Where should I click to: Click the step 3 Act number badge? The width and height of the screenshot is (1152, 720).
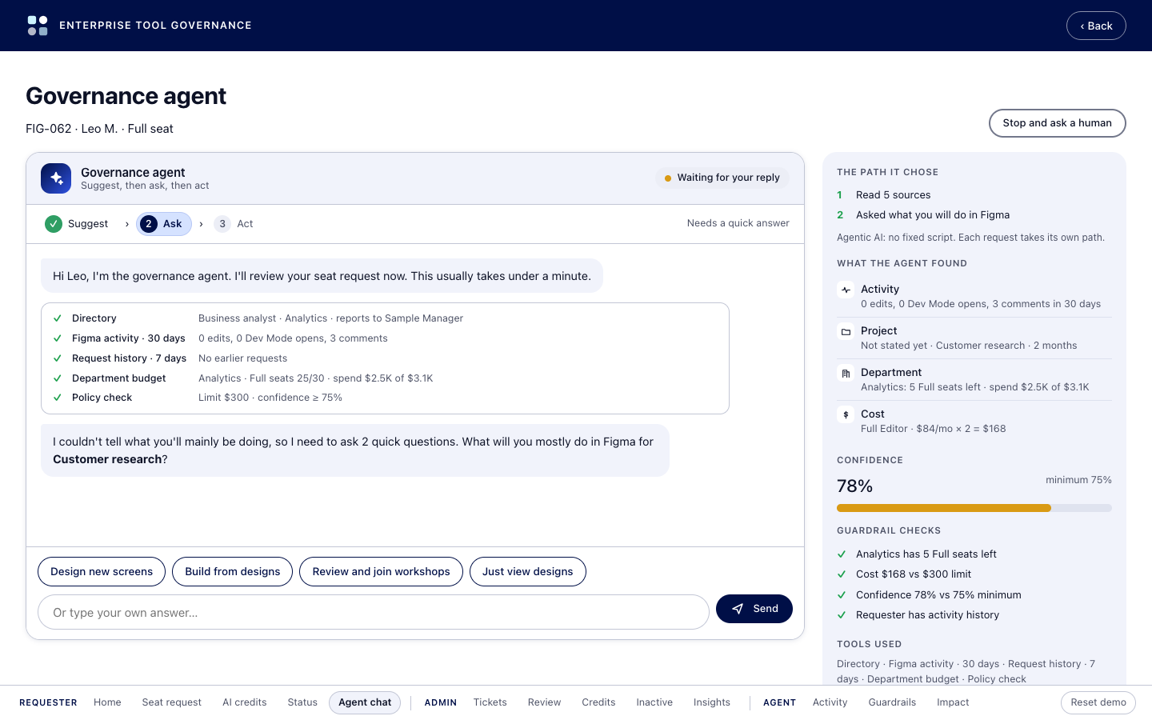pyautogui.click(x=222, y=224)
